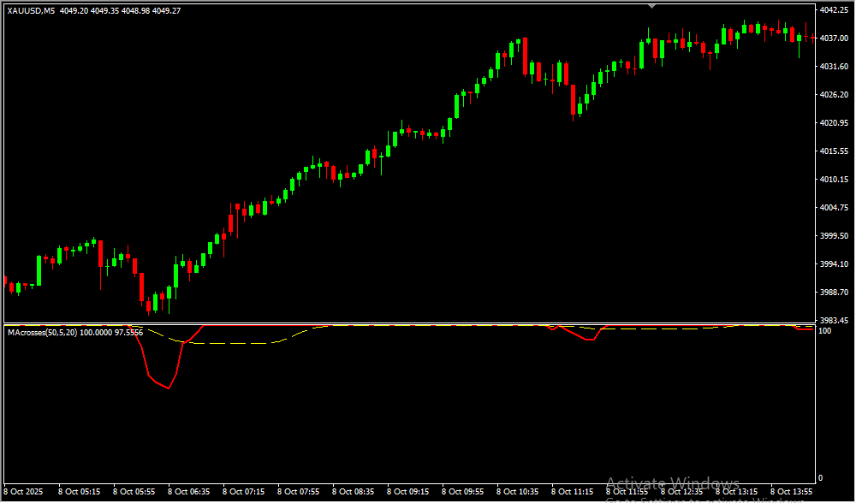Select the red indicator line's deepest trough
This screenshot has width=856, height=503.
[x=169, y=388]
